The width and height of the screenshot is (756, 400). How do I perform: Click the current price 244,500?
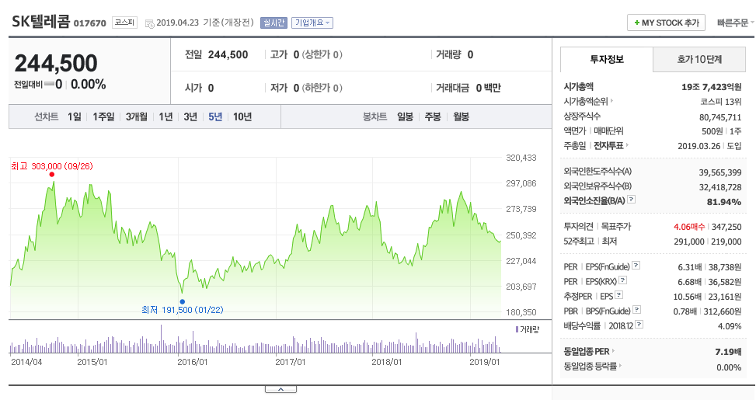click(x=56, y=63)
